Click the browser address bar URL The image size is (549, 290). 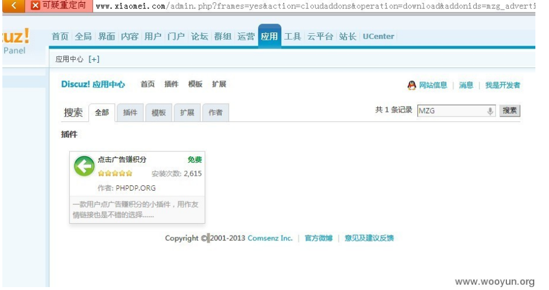pos(314,6)
